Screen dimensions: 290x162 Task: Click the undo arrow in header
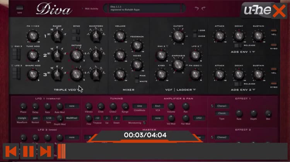point(196,8)
